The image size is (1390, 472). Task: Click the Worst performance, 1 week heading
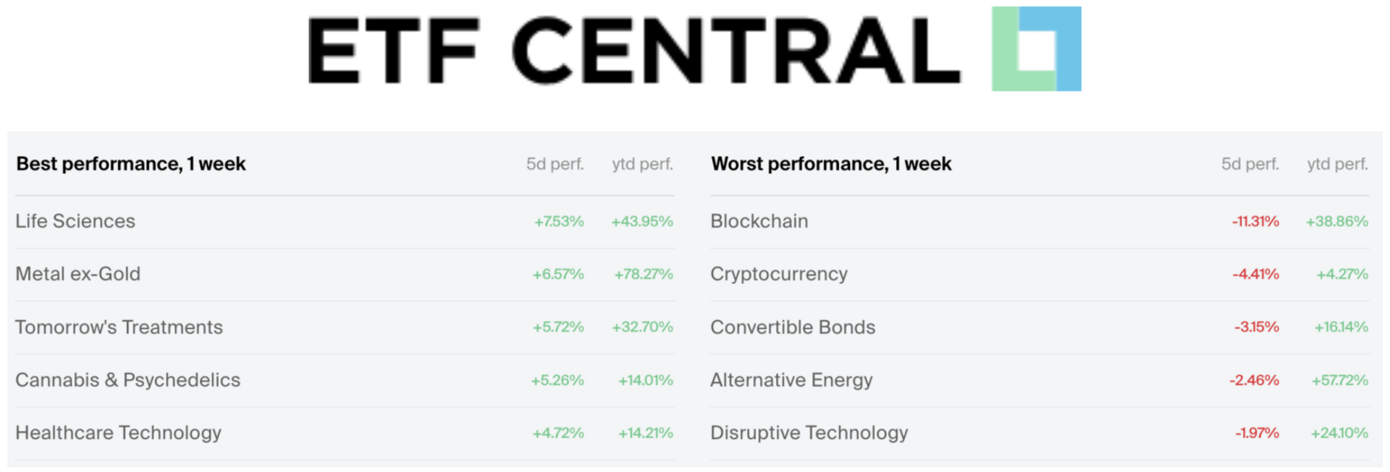click(x=831, y=164)
